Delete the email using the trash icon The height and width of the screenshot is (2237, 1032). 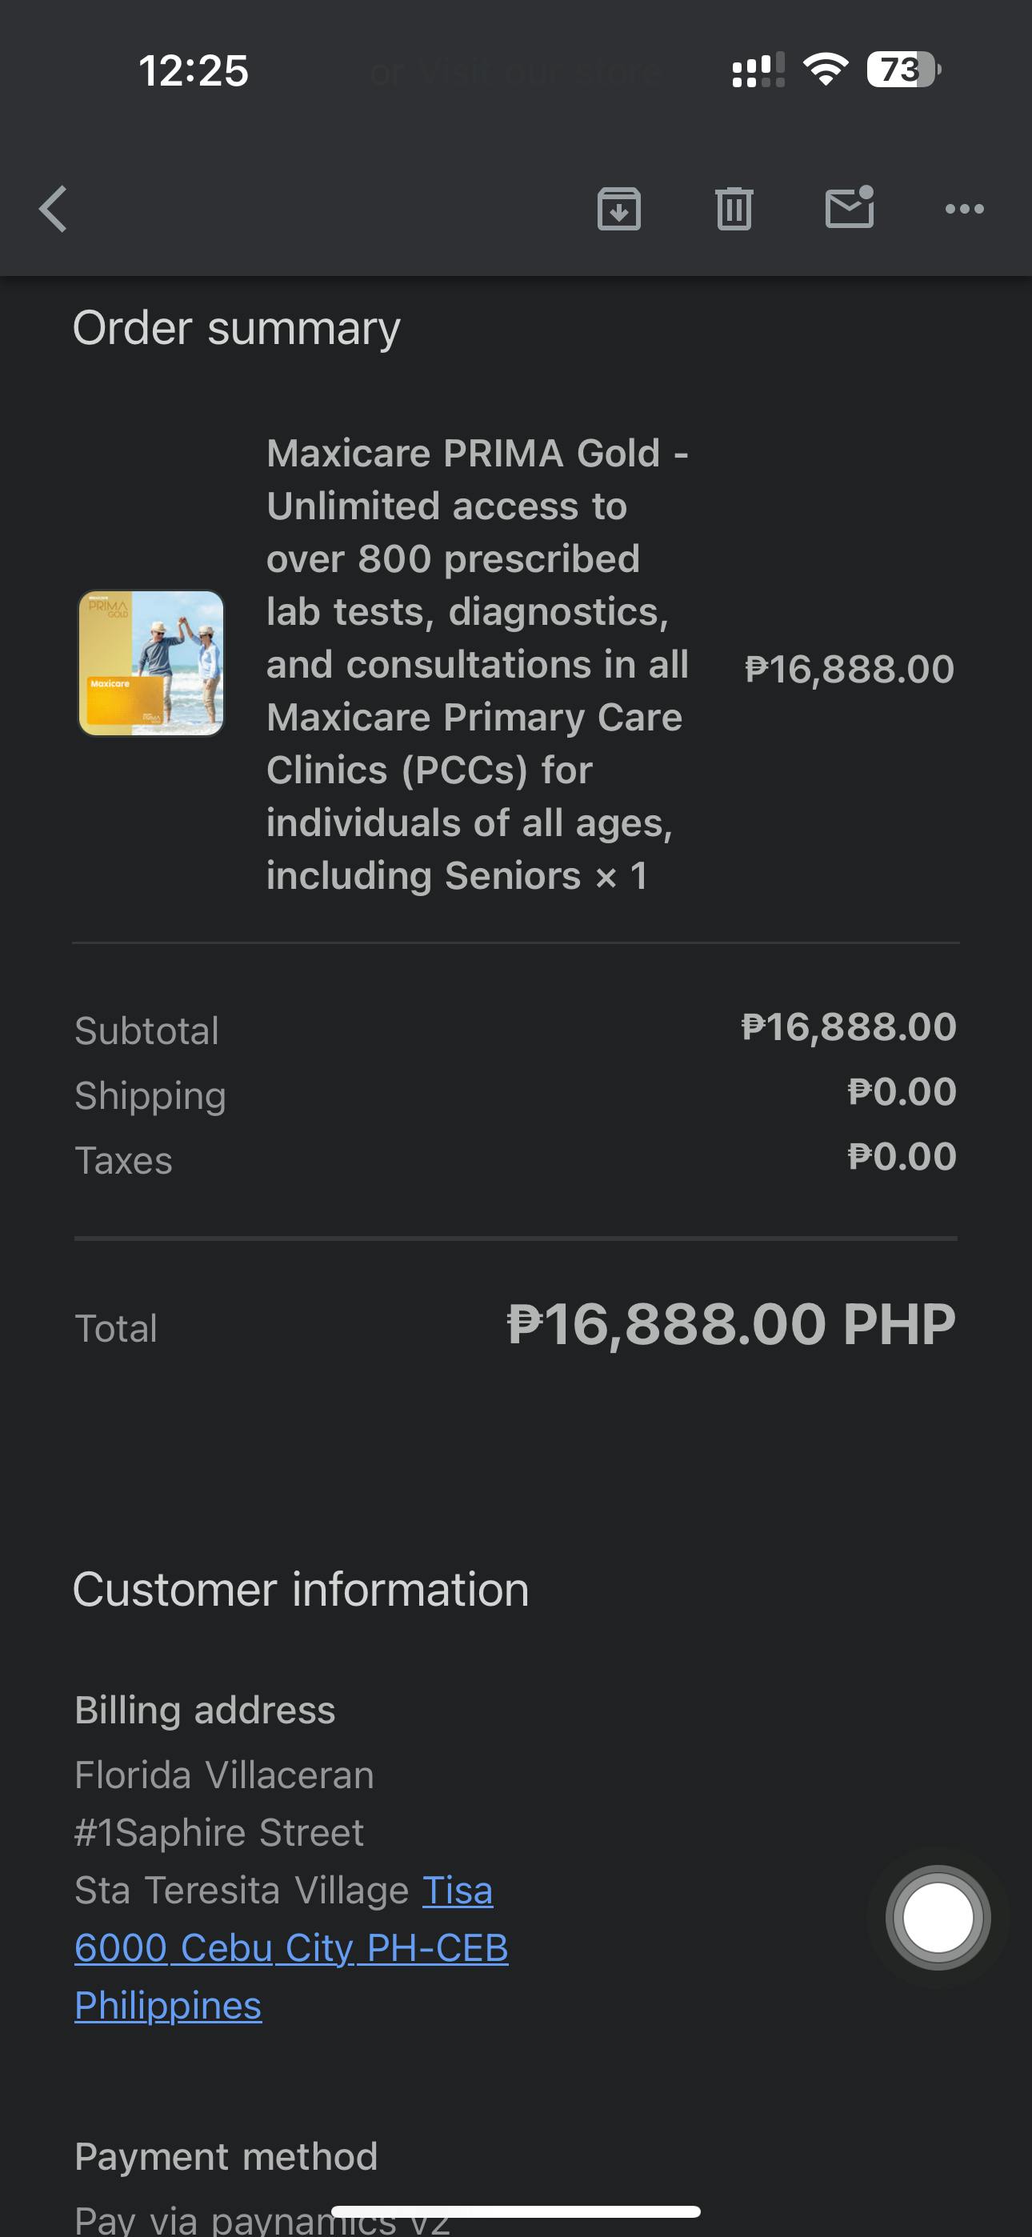click(x=734, y=210)
